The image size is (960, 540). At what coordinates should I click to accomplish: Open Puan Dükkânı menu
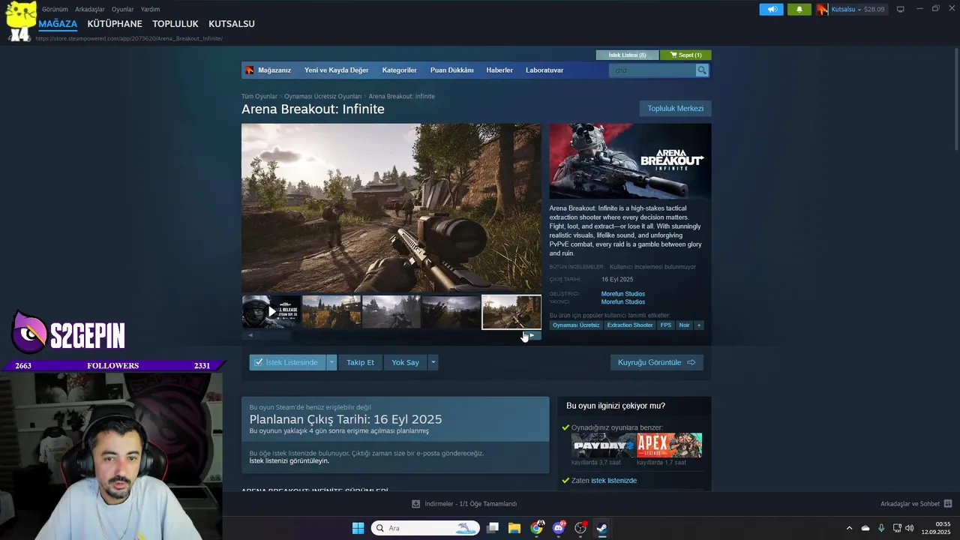451,70
